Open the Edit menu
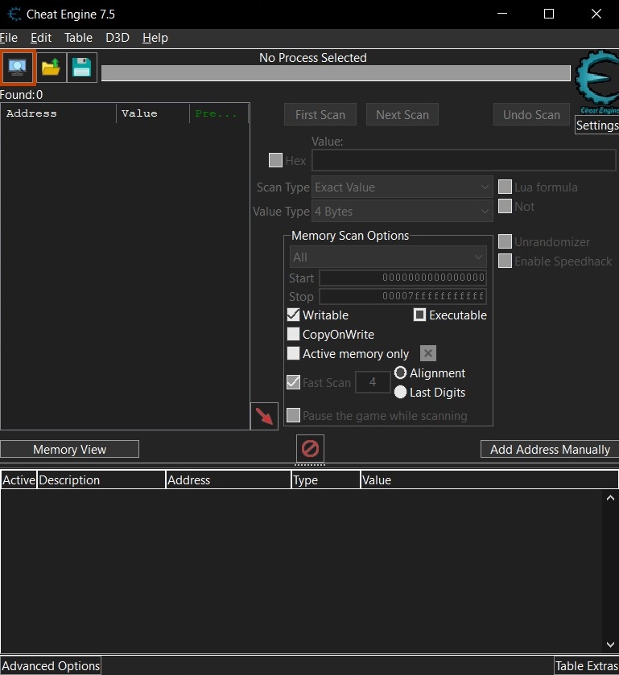 [x=41, y=38]
